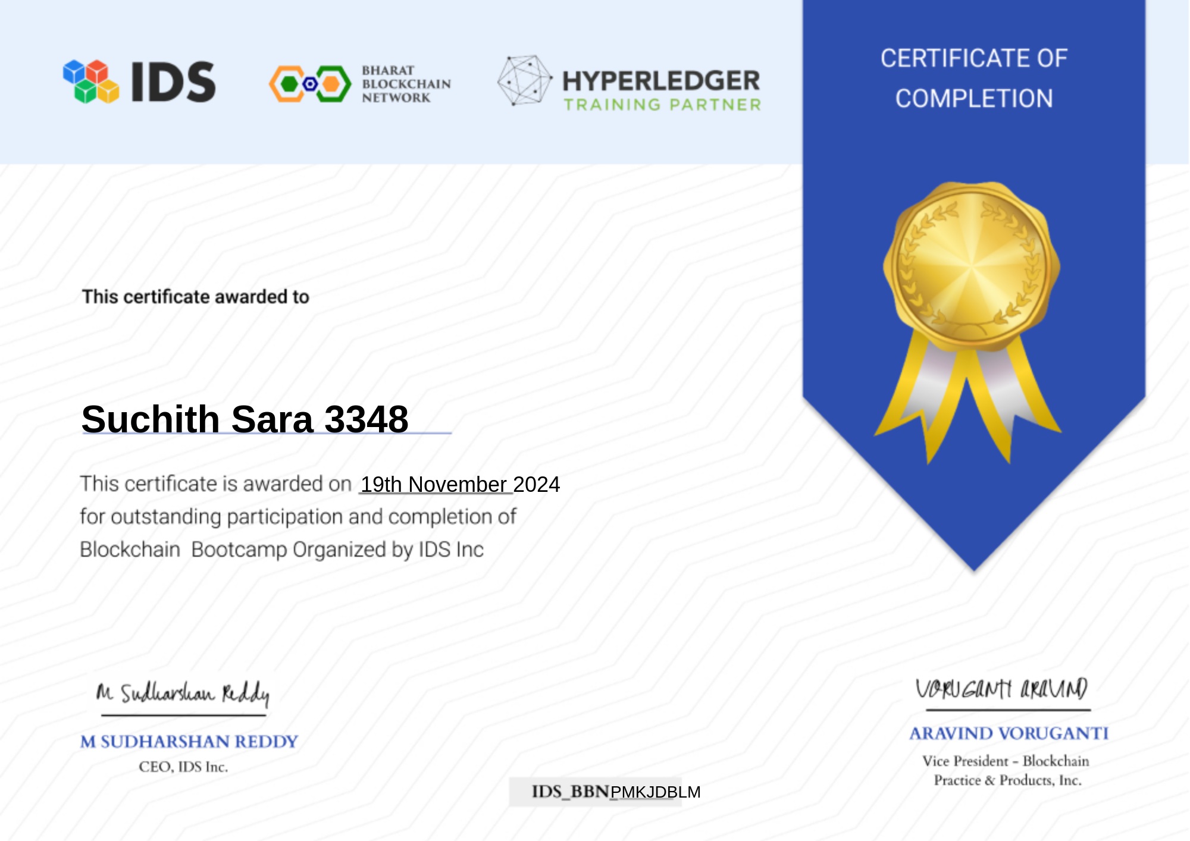Click the Certificate of Completion heading

pos(974,79)
